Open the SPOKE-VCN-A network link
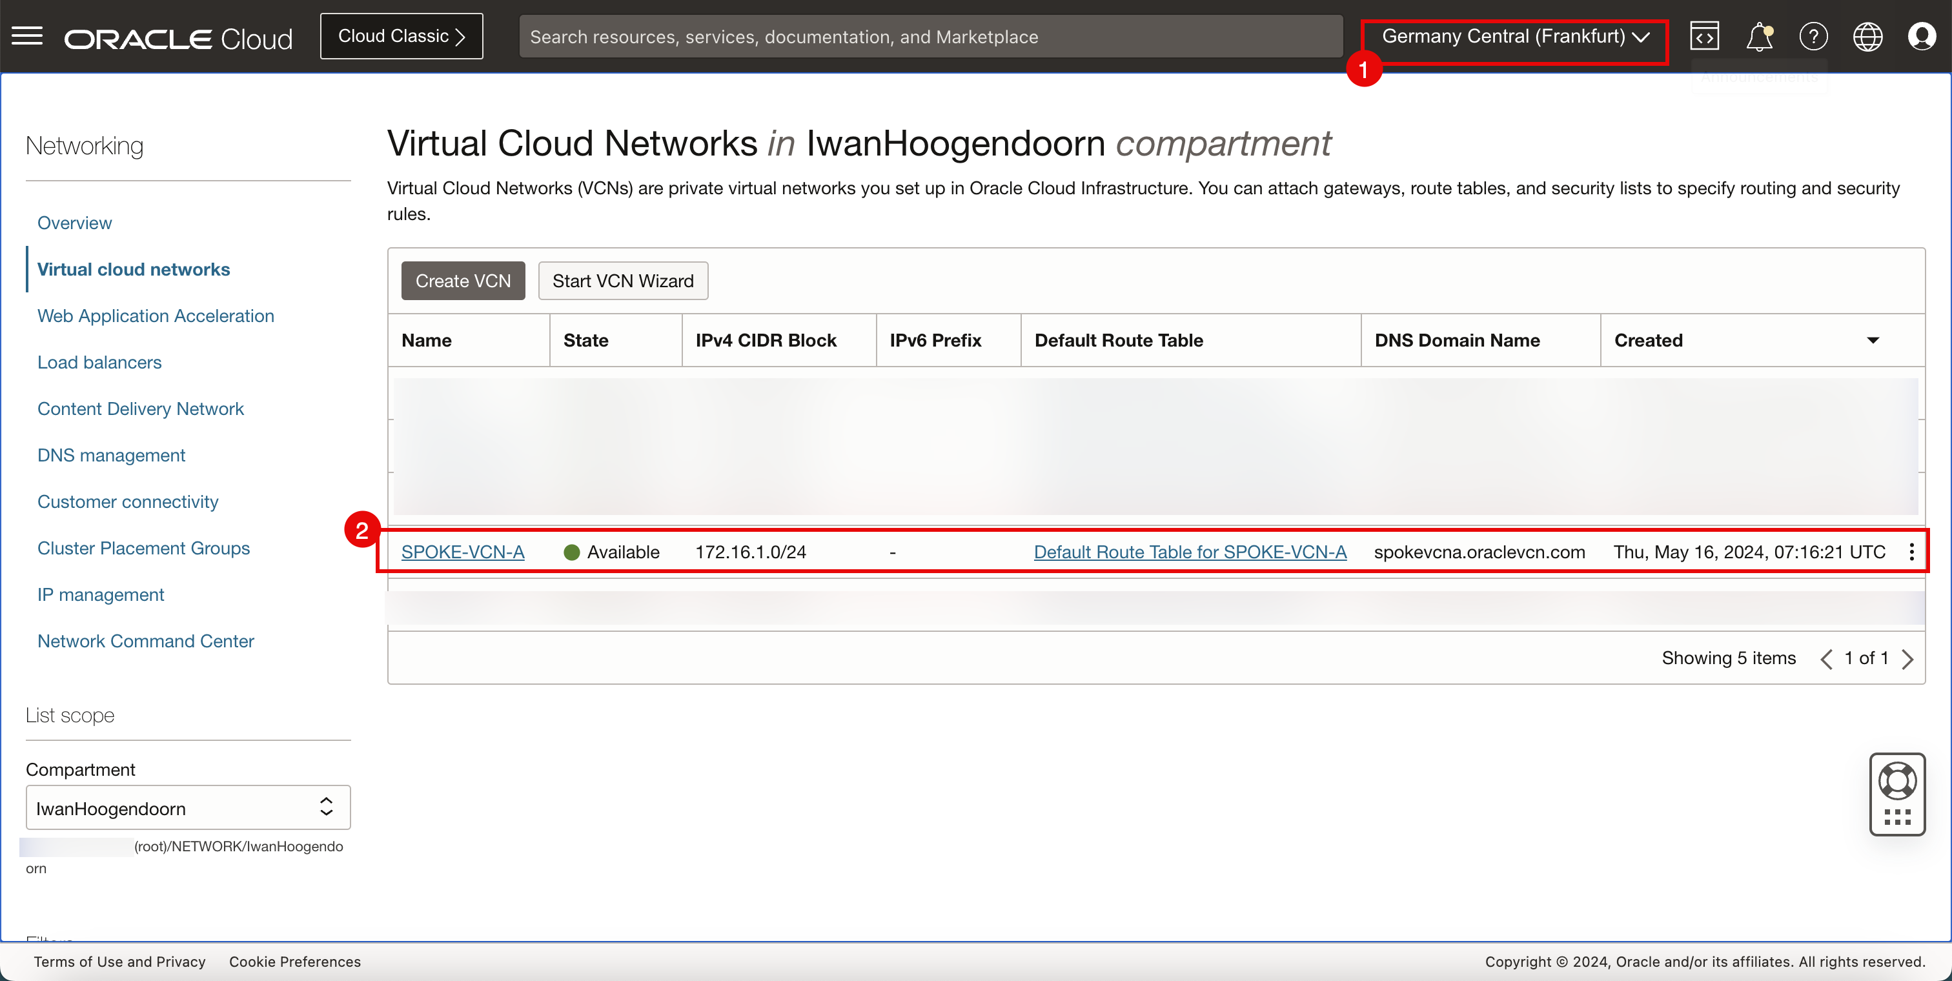 click(x=463, y=552)
